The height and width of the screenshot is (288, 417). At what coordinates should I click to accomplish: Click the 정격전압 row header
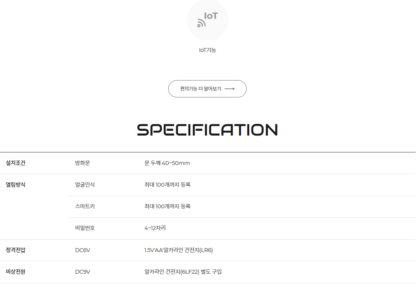pyautogui.click(x=16, y=250)
